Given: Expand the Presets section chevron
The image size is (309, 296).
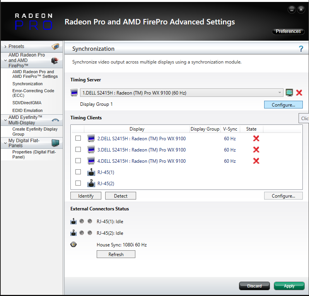Looking at the screenshot, I should (x=5, y=46).
